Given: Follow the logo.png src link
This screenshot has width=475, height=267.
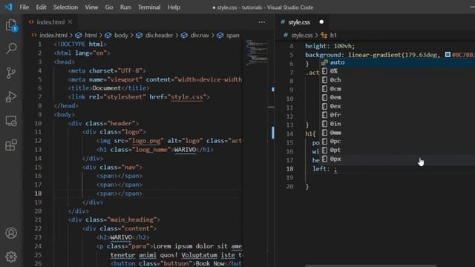Looking at the screenshot, I should [146, 141].
